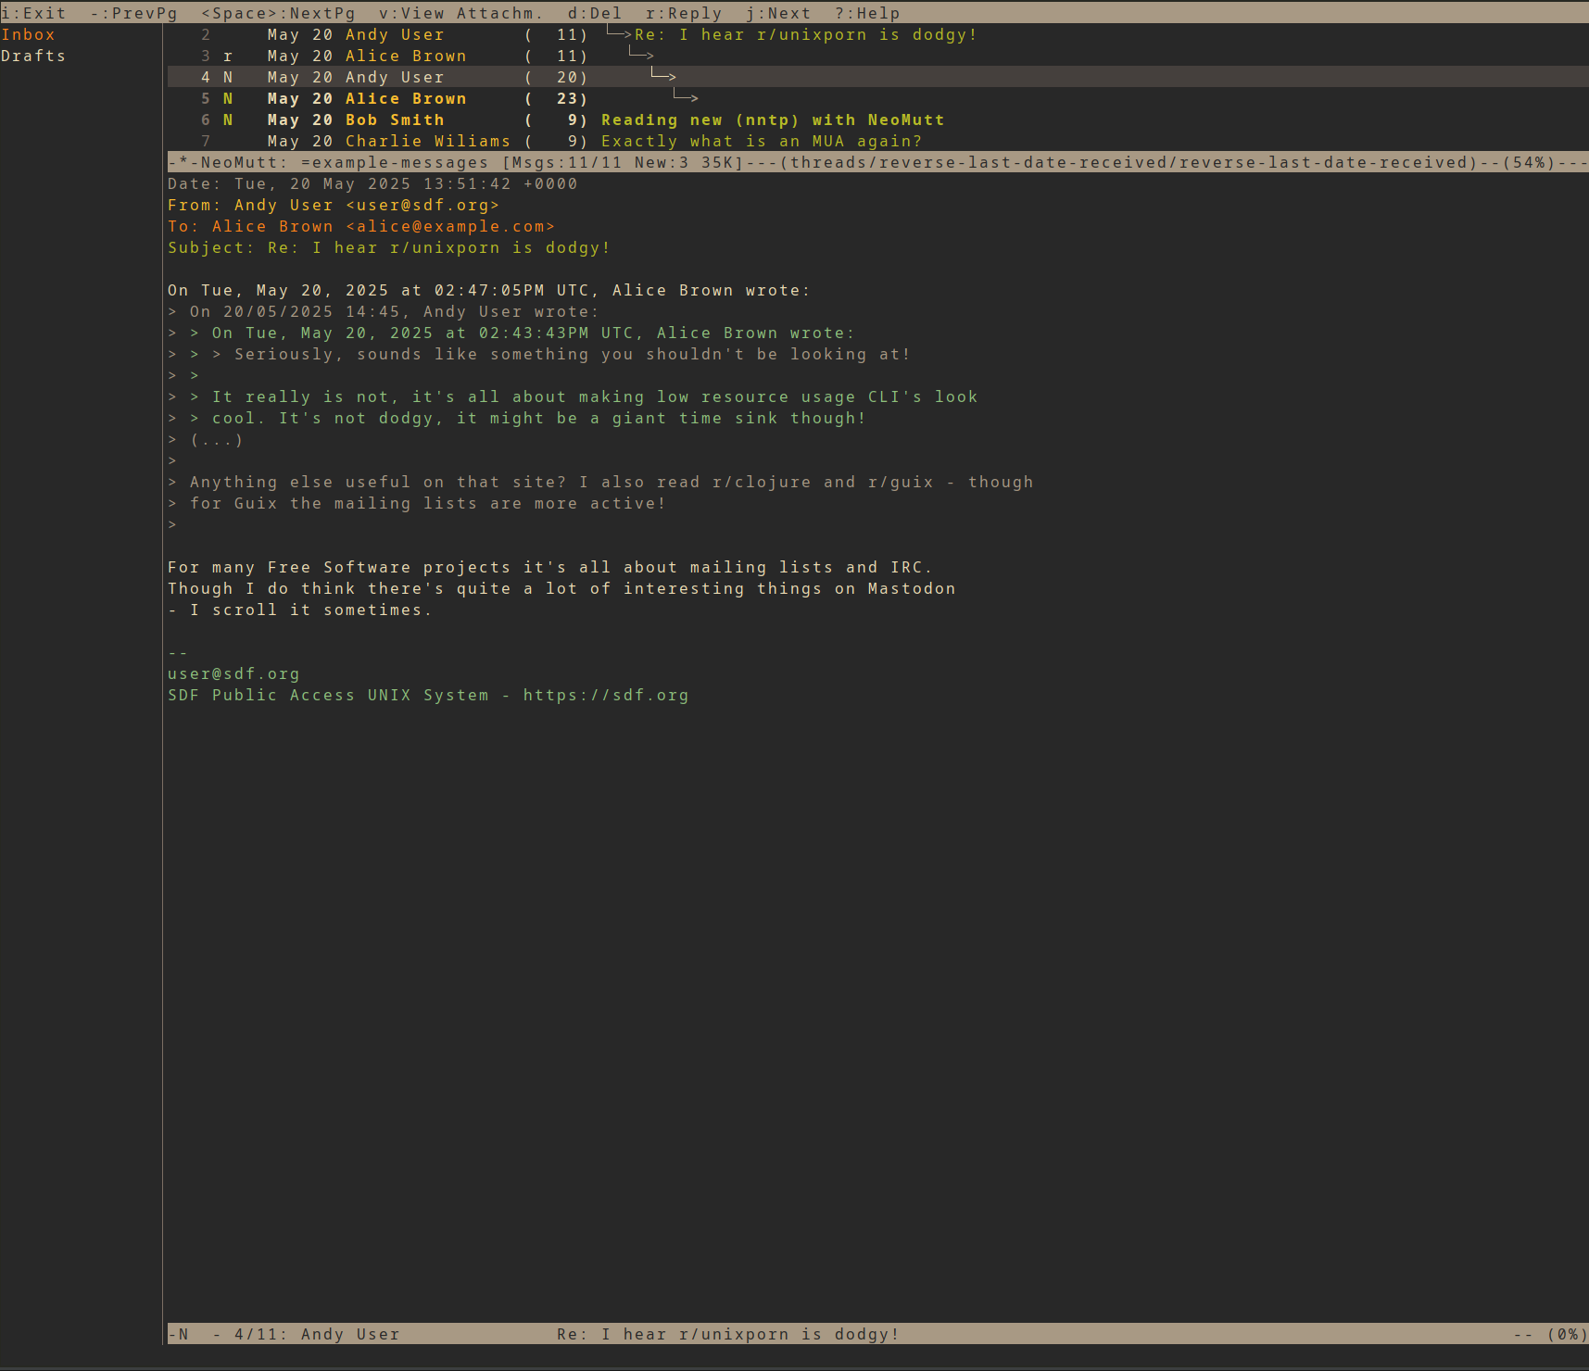
Task: Click subject 'Reading new (nntp) with NeoMutt'
Action: (x=773, y=119)
